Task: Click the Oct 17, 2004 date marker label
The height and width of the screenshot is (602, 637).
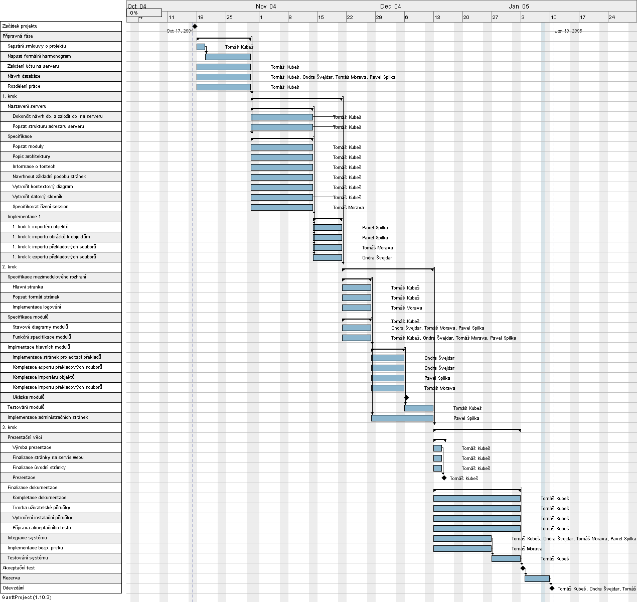Action: point(179,31)
